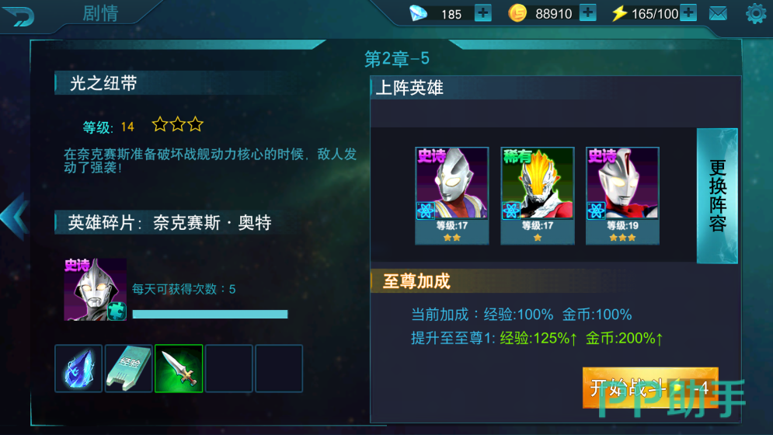Screen dimensions: 773x435
Task: Select the rare level 17 hero card
Action: point(538,195)
